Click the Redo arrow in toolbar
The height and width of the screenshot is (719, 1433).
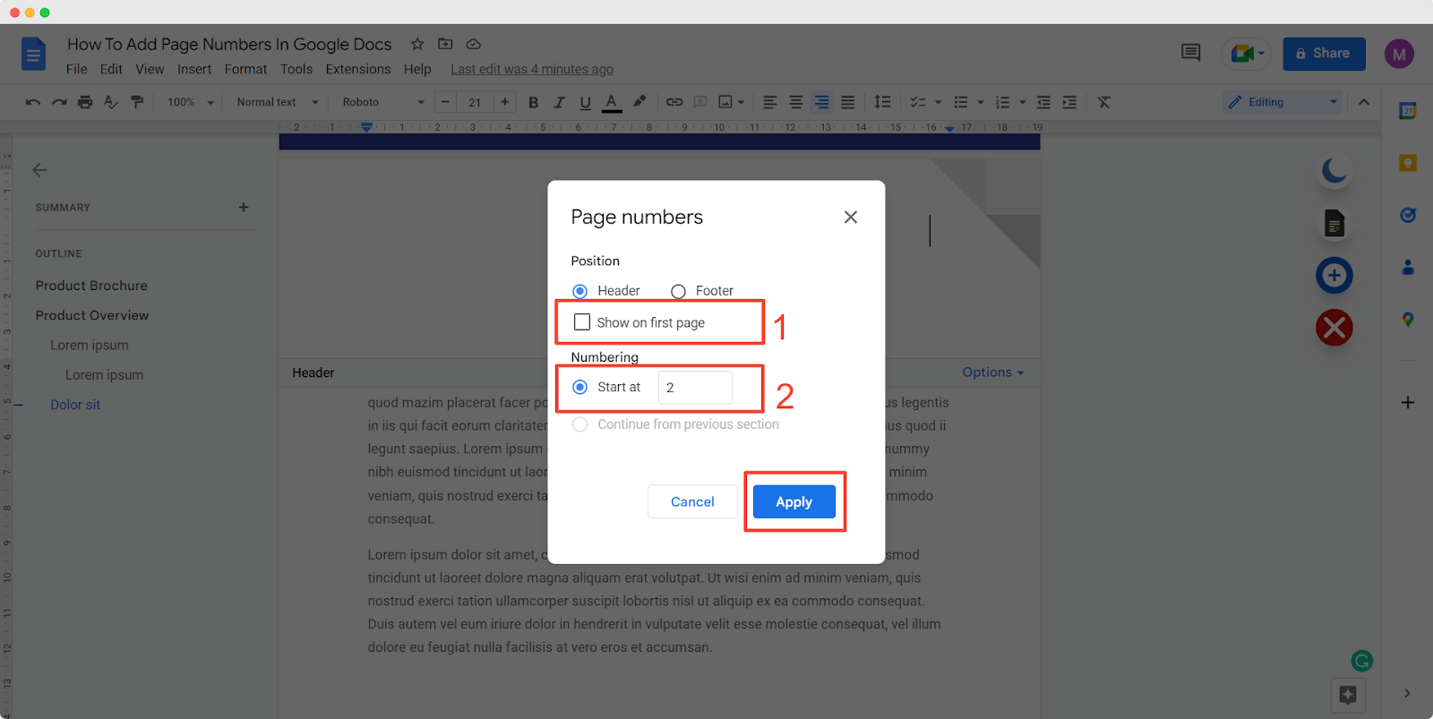(x=59, y=102)
